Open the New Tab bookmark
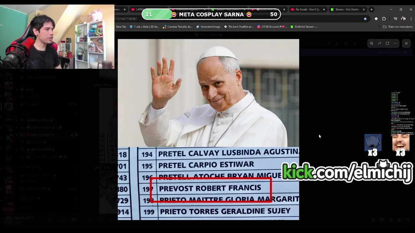415x233 pixels. click(121, 27)
